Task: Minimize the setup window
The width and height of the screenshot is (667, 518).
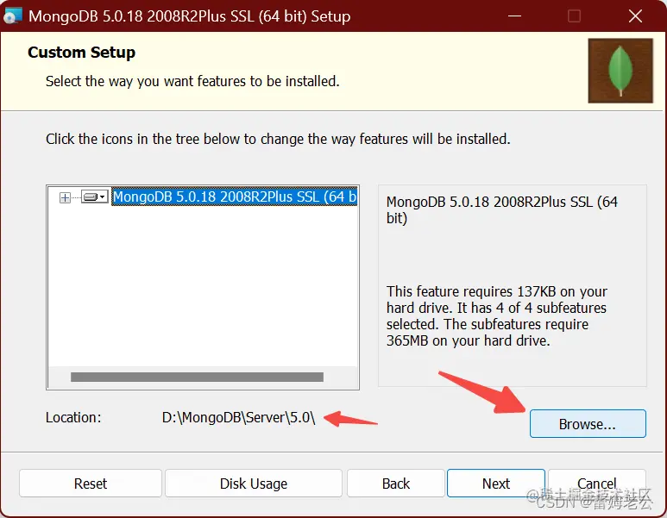Action: click(514, 16)
